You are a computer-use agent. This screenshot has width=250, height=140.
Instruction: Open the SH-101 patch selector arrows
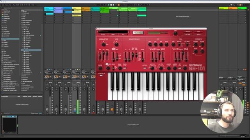pyautogui.click(x=129, y=32)
